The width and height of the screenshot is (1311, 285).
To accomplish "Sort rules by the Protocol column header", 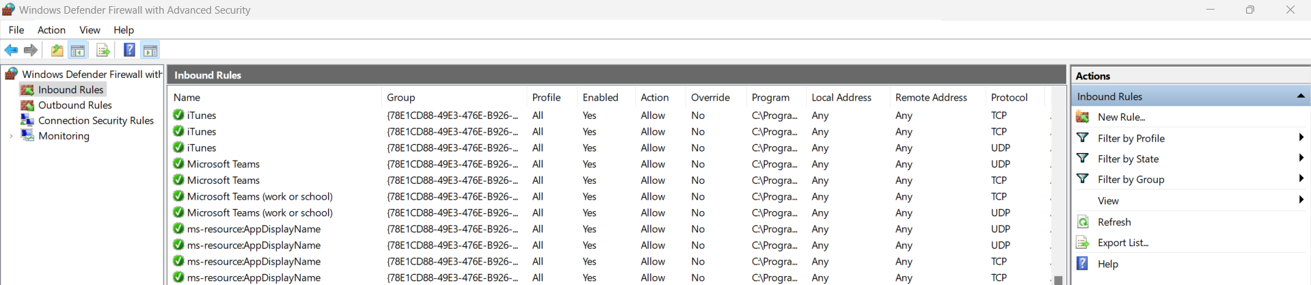I will pos(1009,98).
